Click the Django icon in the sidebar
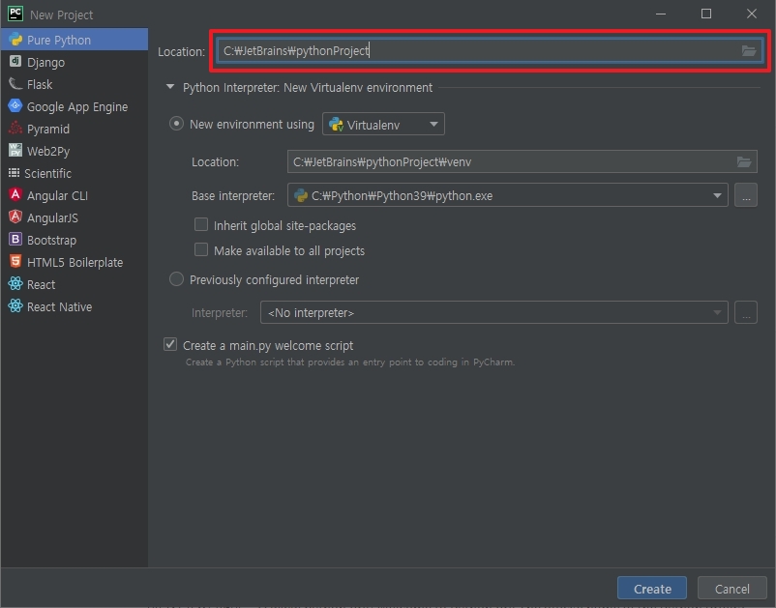Viewport: 776px width, 608px height. pos(15,61)
